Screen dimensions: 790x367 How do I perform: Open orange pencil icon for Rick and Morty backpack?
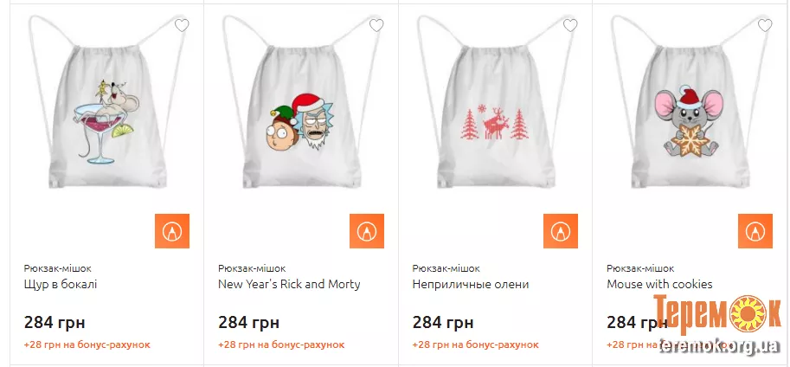point(367,231)
